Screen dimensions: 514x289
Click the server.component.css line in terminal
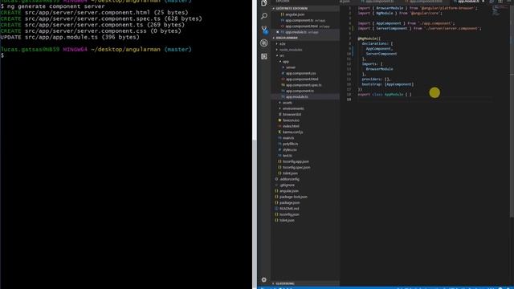coord(91,31)
